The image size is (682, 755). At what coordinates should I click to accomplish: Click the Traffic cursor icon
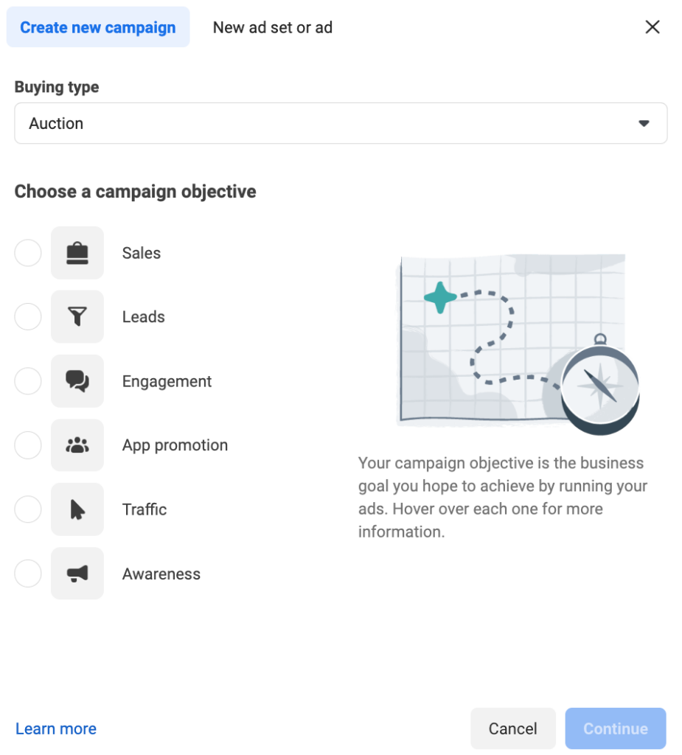pos(77,509)
